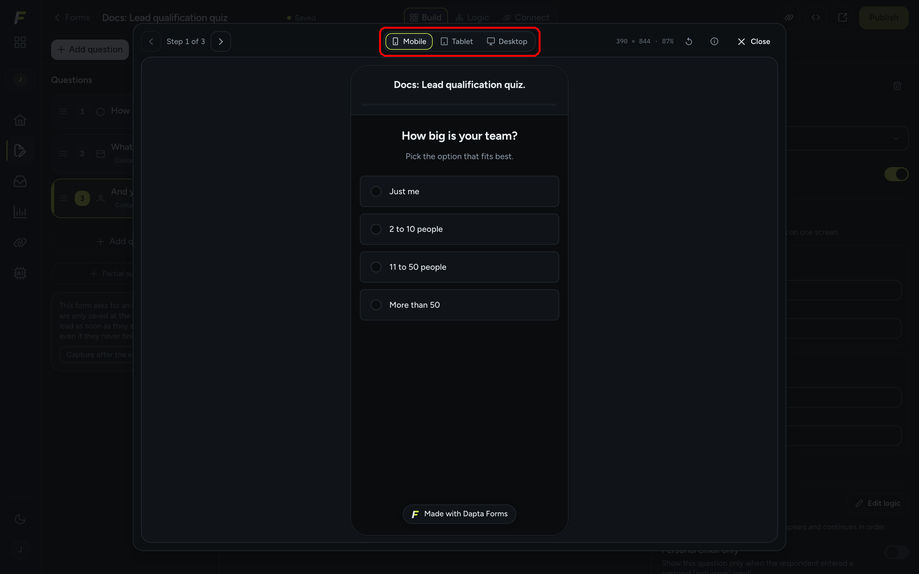Viewport: 919px width, 574px height.
Task: Restart the preview with reset icon
Action: (689, 41)
